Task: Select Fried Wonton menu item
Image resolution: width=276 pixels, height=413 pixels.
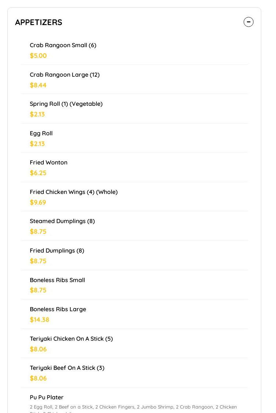Action: 134,167
